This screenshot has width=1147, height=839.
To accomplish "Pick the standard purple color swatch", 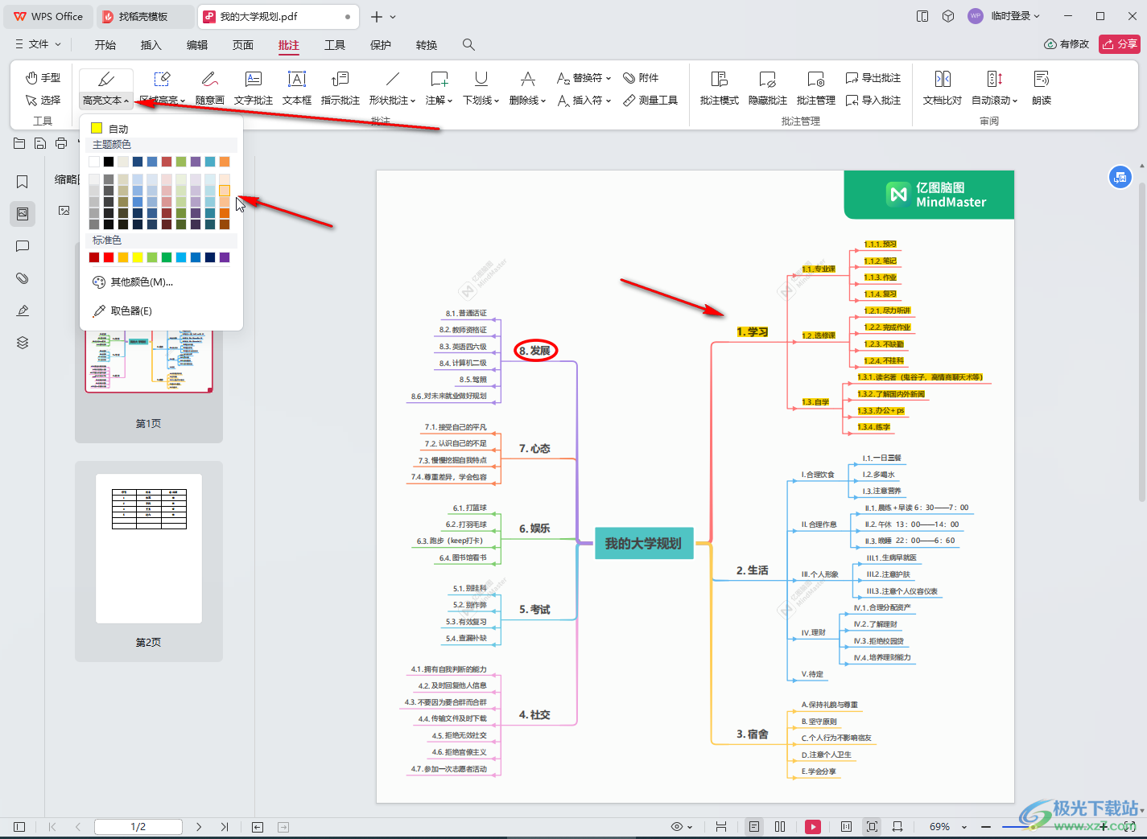I will pos(225,257).
